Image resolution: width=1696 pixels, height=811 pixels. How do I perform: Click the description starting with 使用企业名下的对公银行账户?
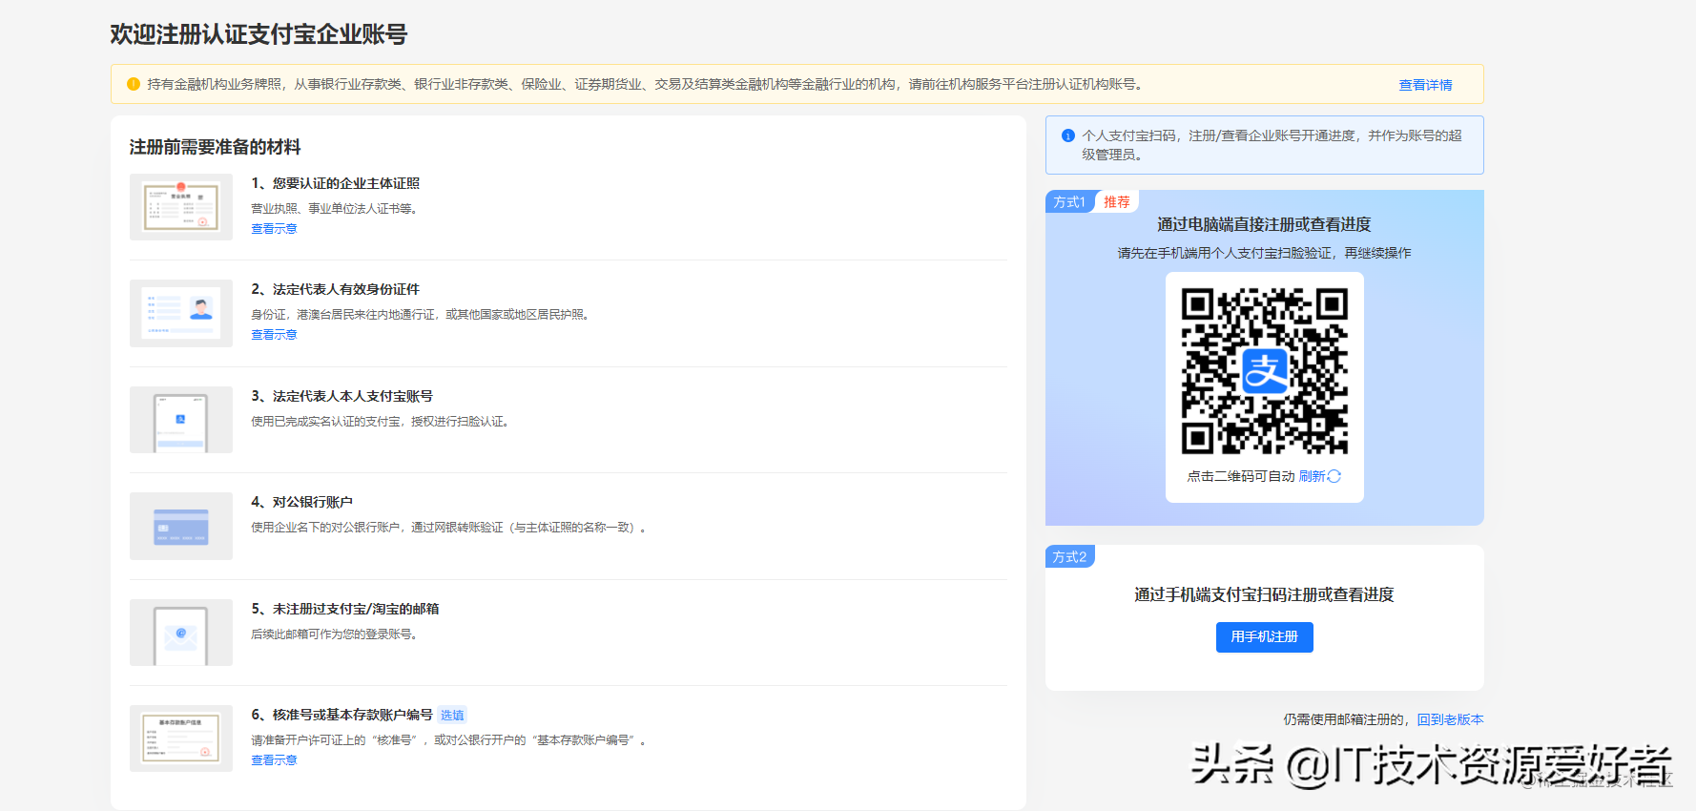(451, 528)
